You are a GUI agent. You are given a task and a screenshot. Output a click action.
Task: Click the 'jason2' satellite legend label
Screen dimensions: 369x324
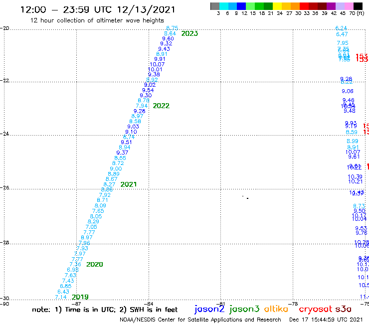(x=209, y=309)
